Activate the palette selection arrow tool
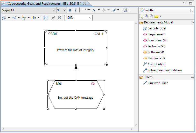 [142, 16]
